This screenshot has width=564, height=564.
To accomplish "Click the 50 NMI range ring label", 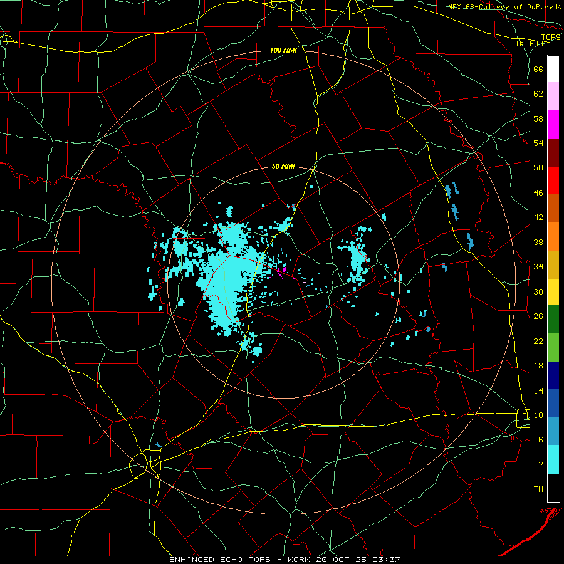I will point(283,166).
